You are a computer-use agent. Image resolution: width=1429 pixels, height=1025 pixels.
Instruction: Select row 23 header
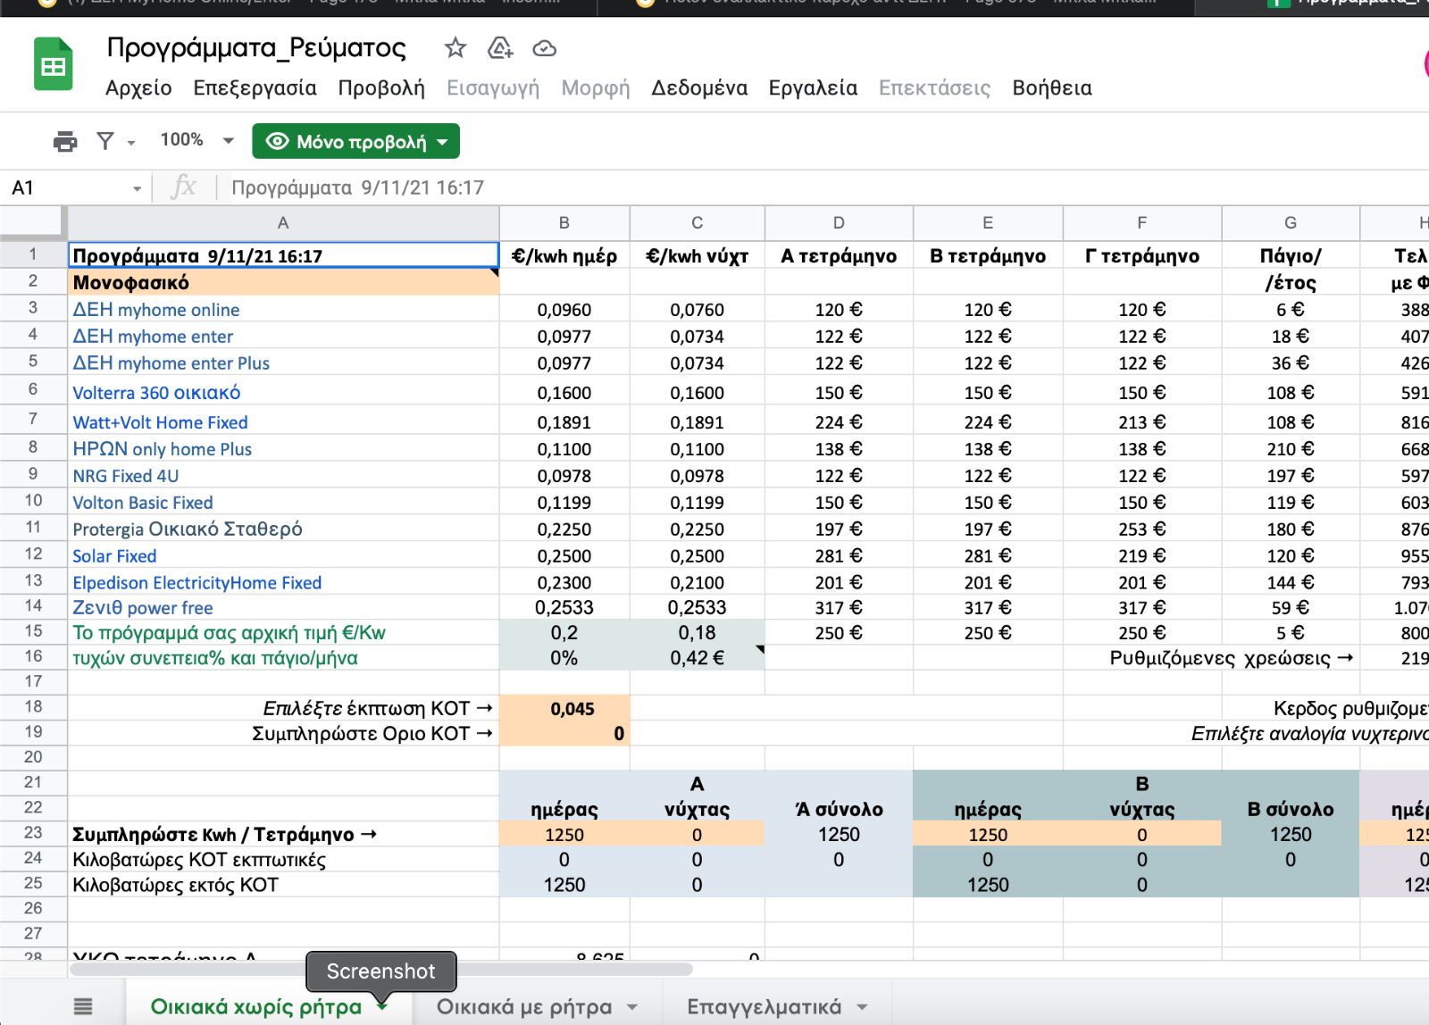pos(33,833)
